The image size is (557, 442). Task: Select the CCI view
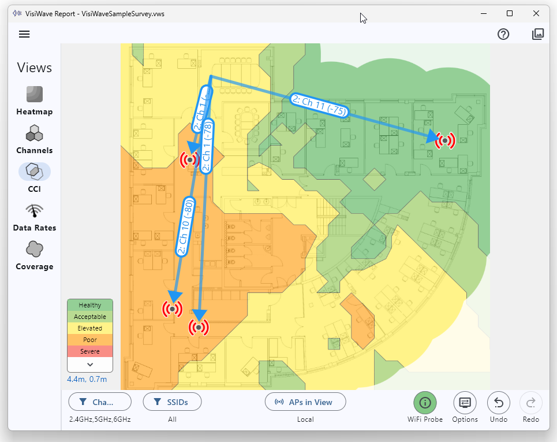coord(35,177)
